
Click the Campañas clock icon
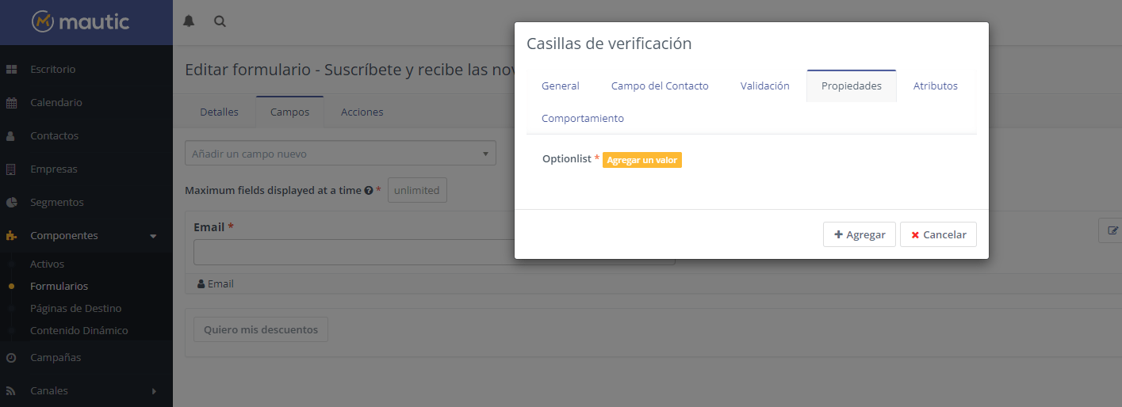pyautogui.click(x=12, y=358)
